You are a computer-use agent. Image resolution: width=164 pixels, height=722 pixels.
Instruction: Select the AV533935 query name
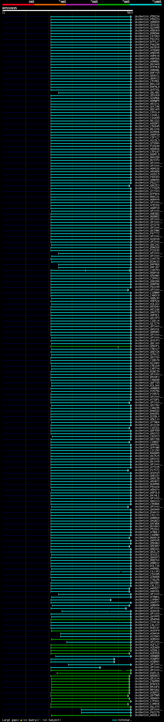click(9, 8)
